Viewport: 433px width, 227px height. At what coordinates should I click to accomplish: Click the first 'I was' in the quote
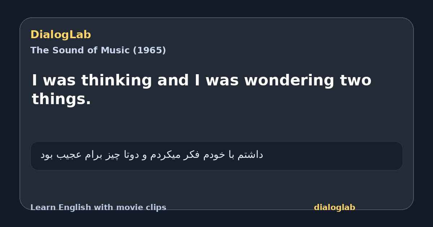click(x=54, y=80)
